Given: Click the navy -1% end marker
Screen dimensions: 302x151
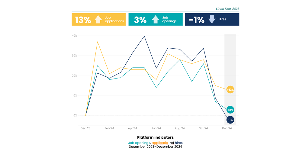Looking at the screenshot, I should [x=230, y=120].
